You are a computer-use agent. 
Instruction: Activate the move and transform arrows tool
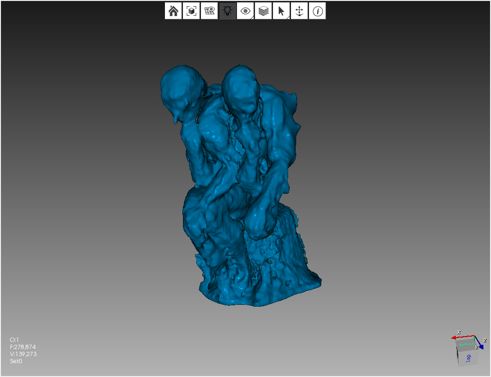[300, 11]
